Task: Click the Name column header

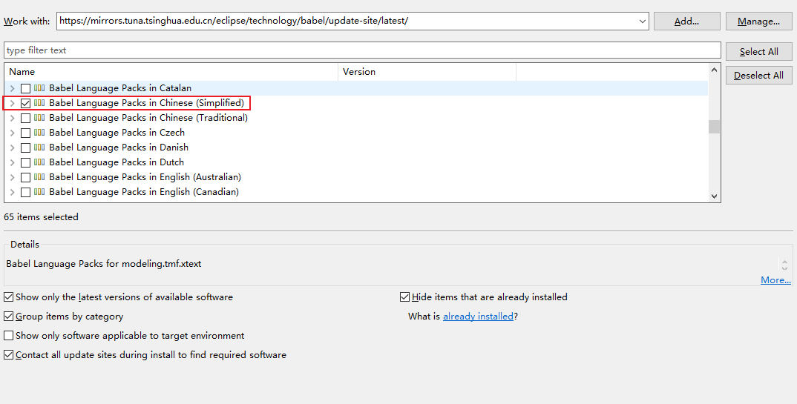Action: tap(171, 72)
